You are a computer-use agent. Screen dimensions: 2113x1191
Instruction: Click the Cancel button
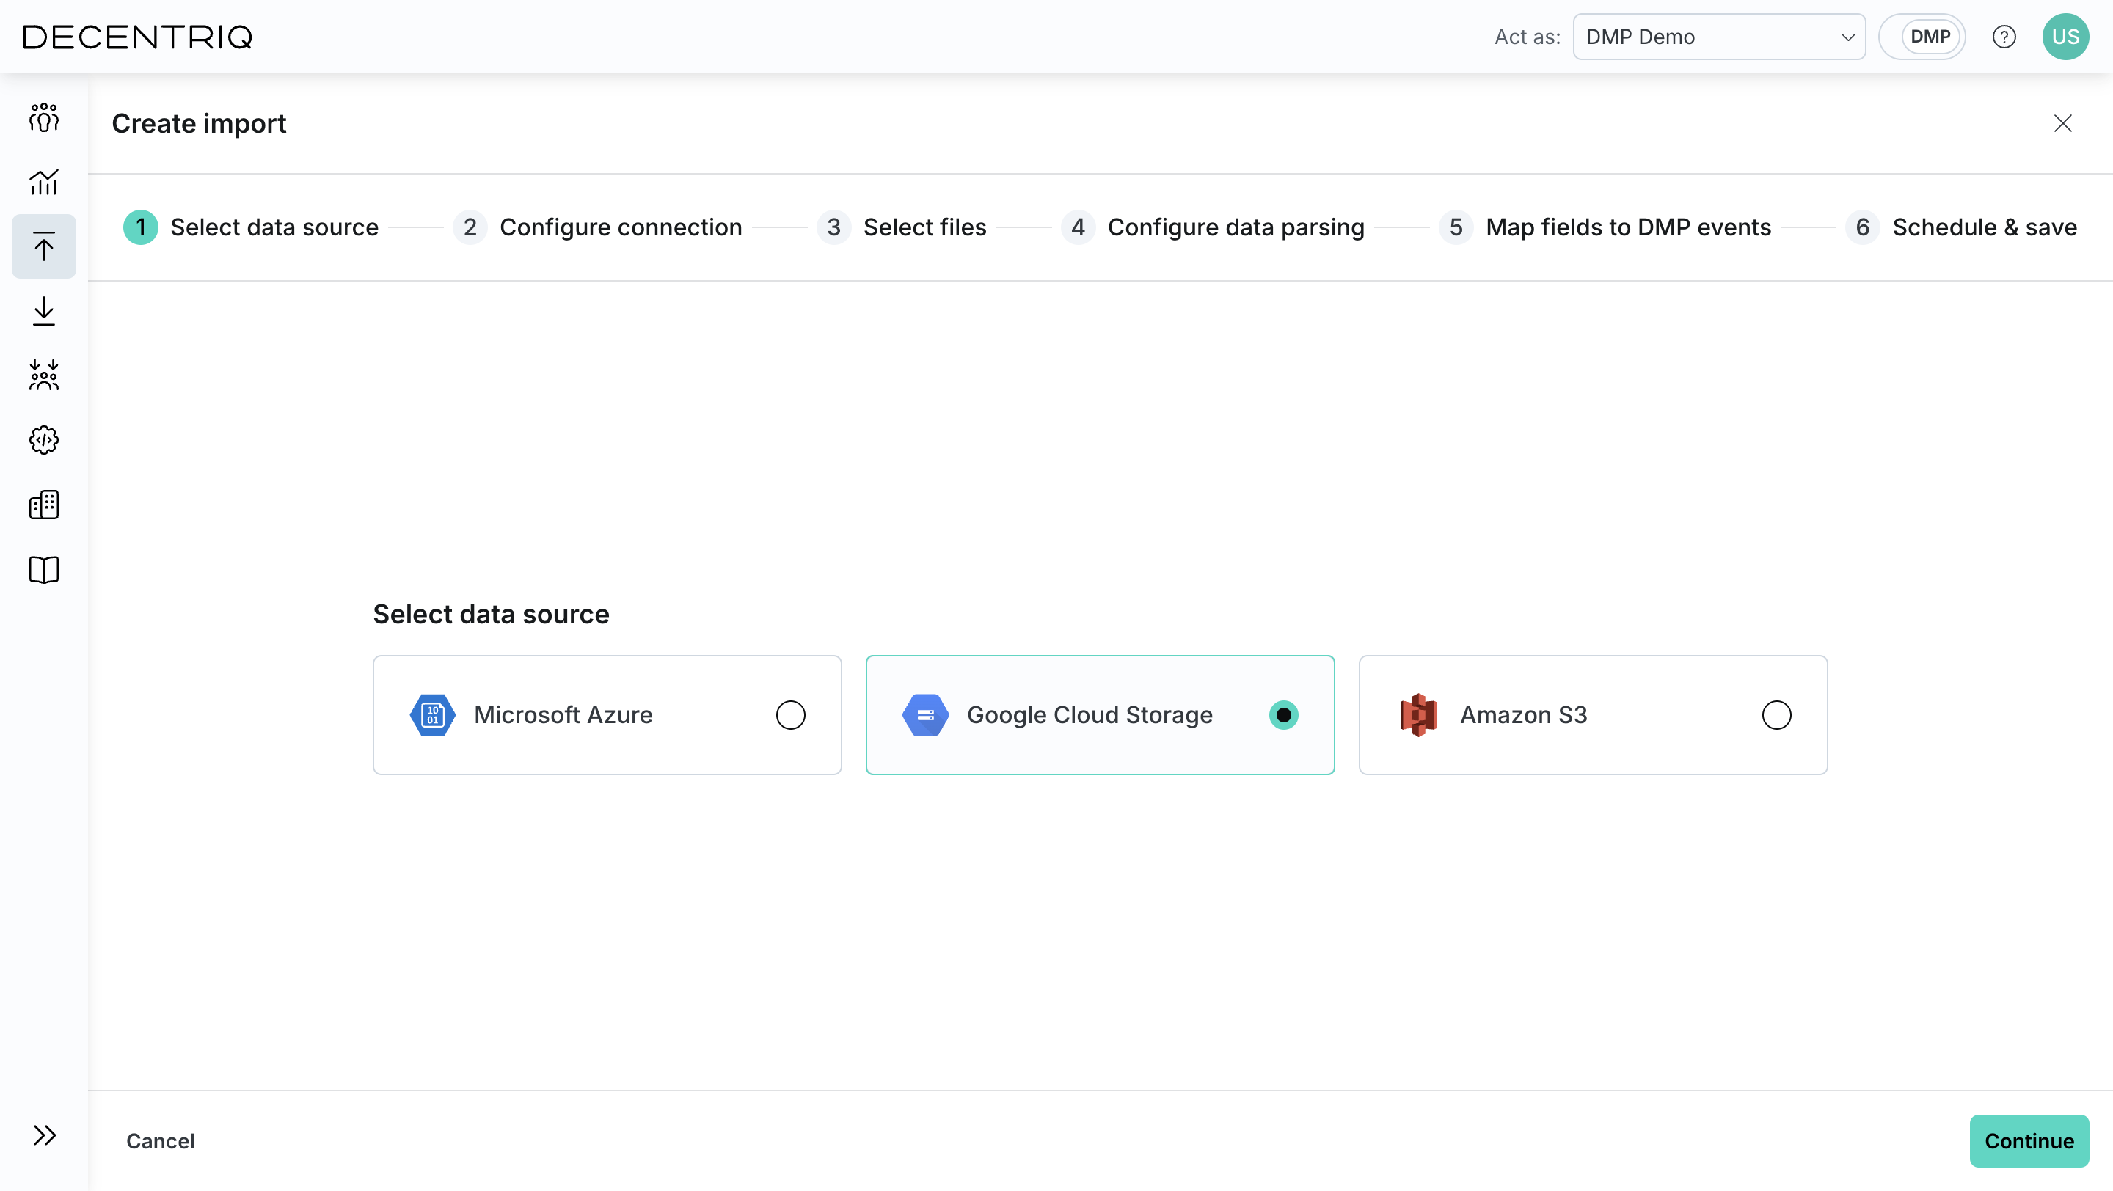[161, 1141]
